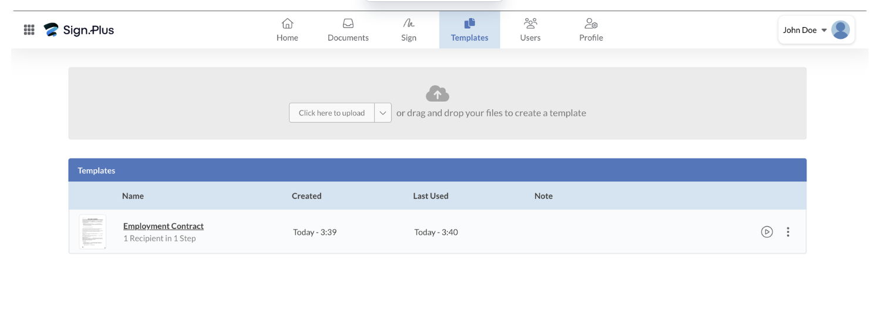881x329 pixels.
Task: Go to the Home tab
Action: 287,30
